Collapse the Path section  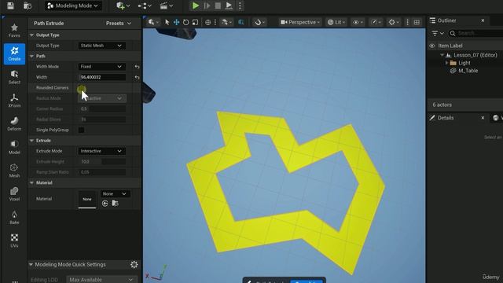31,56
